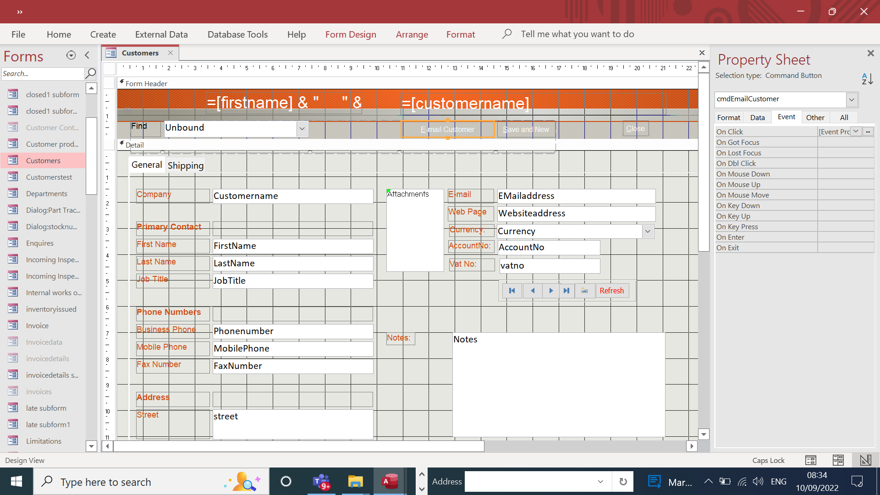Select the E-mail Customer button
The width and height of the screenshot is (880, 495).
click(448, 130)
